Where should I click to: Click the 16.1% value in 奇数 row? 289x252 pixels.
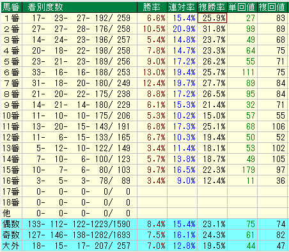[x=184, y=235]
